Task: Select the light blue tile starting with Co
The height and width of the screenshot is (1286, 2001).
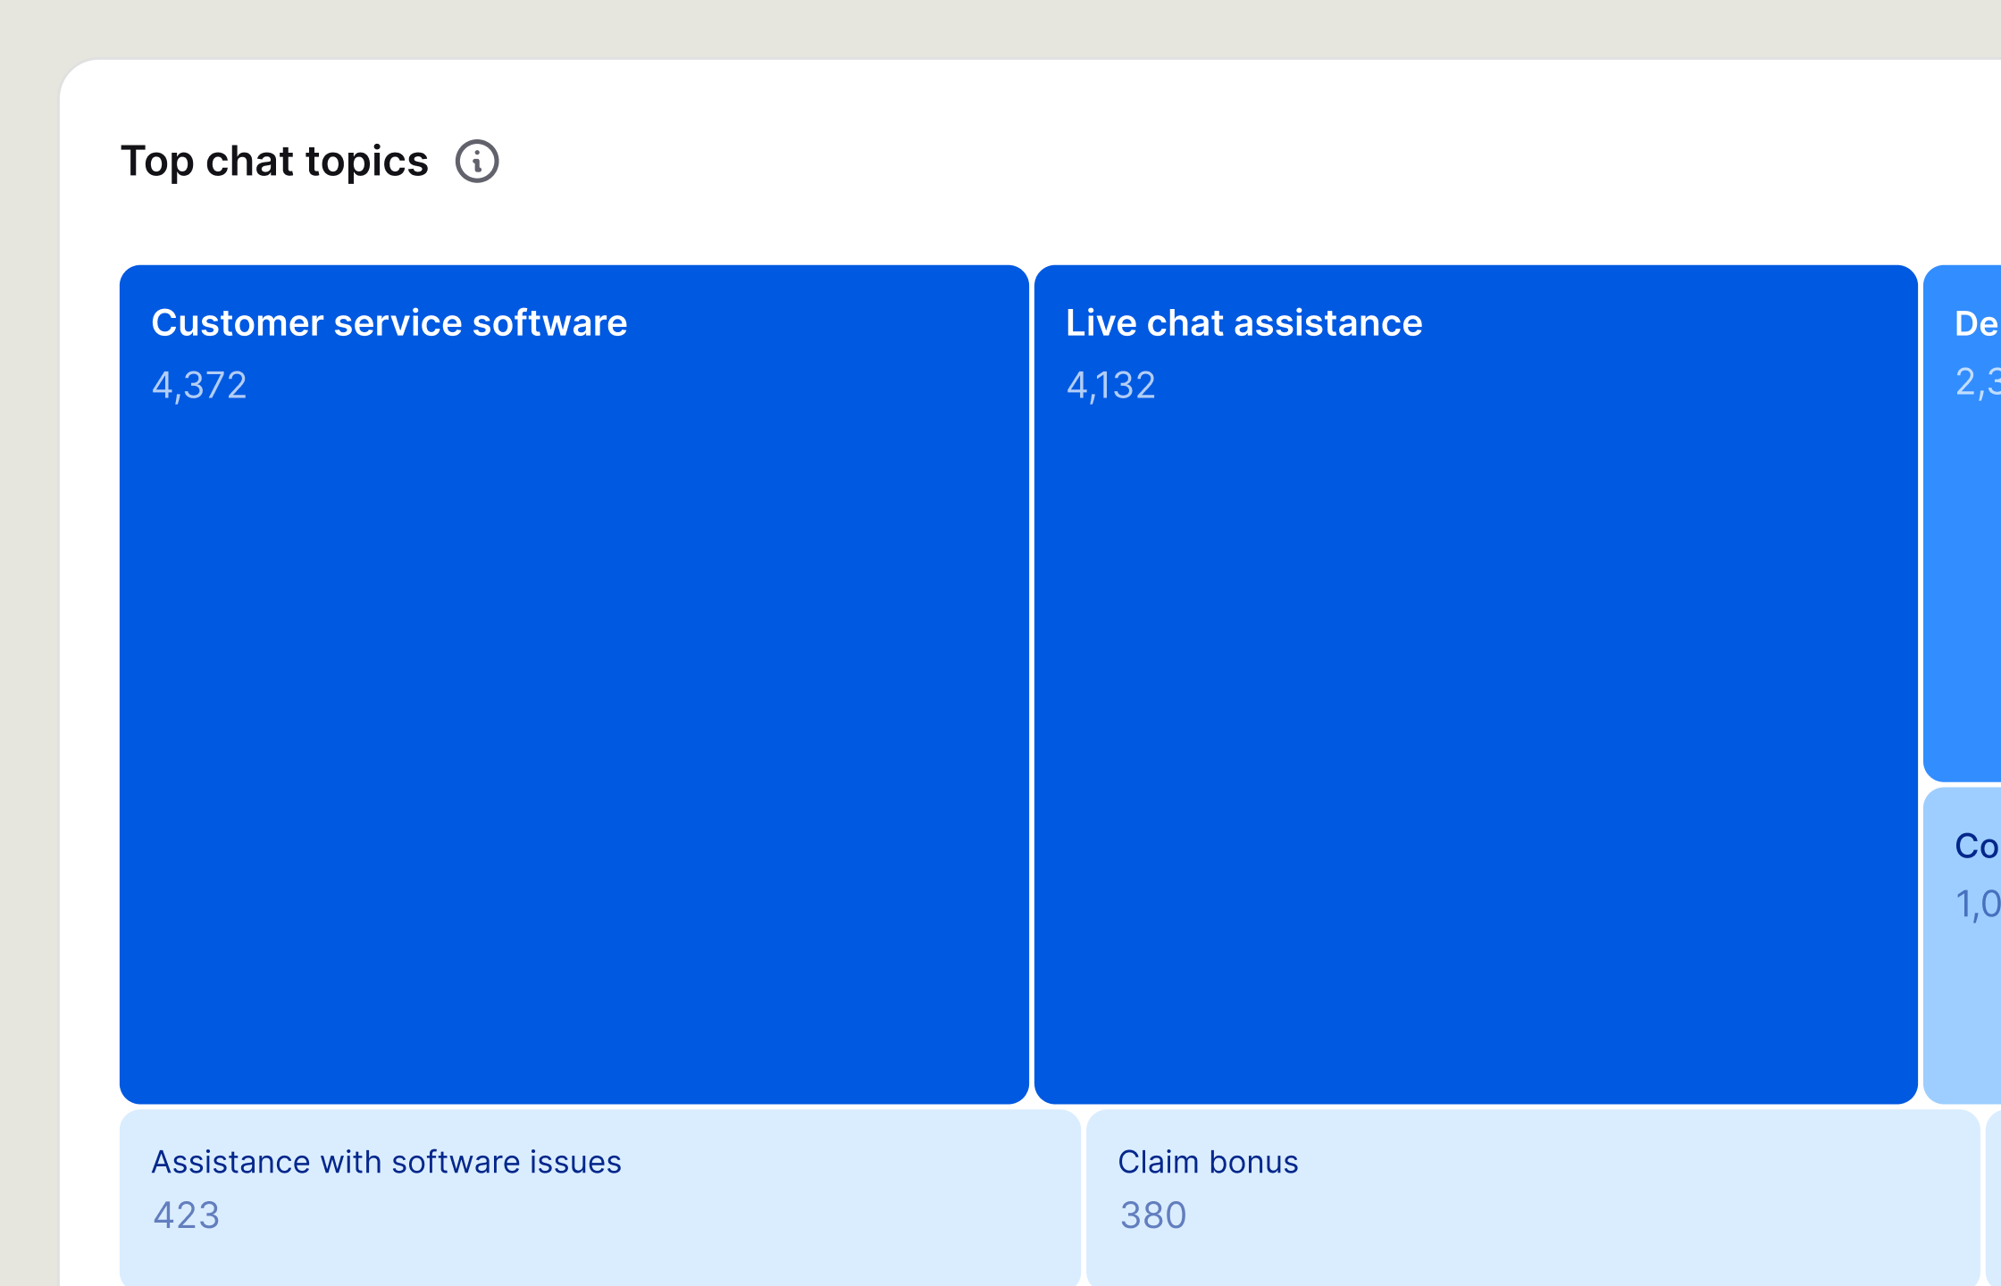Action: pos(1963,946)
